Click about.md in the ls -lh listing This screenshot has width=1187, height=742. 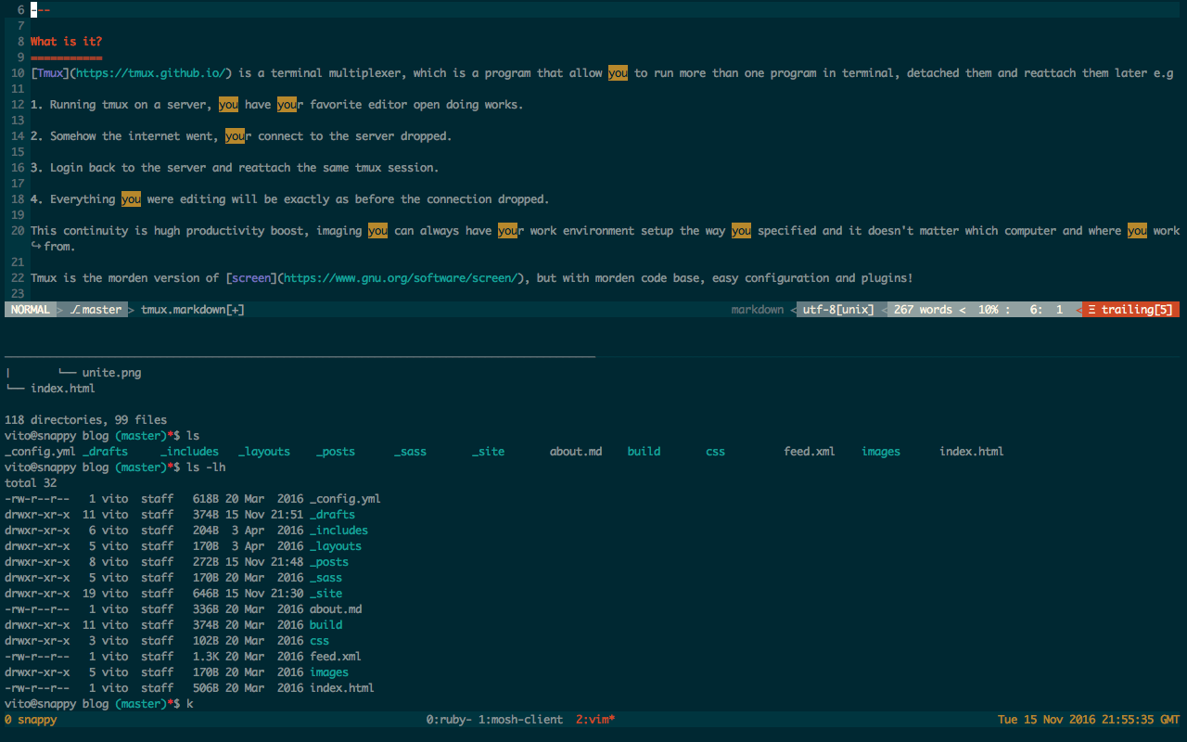pos(336,609)
